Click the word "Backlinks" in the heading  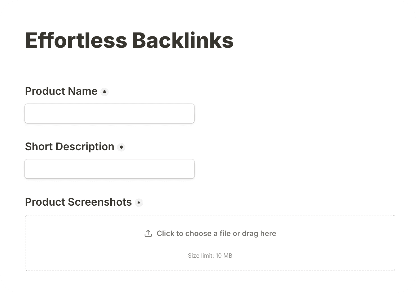(183, 40)
